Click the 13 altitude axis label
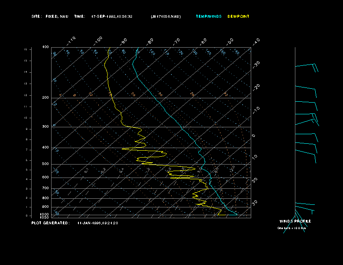The width and height of the screenshot is (343, 265). coord(26,84)
